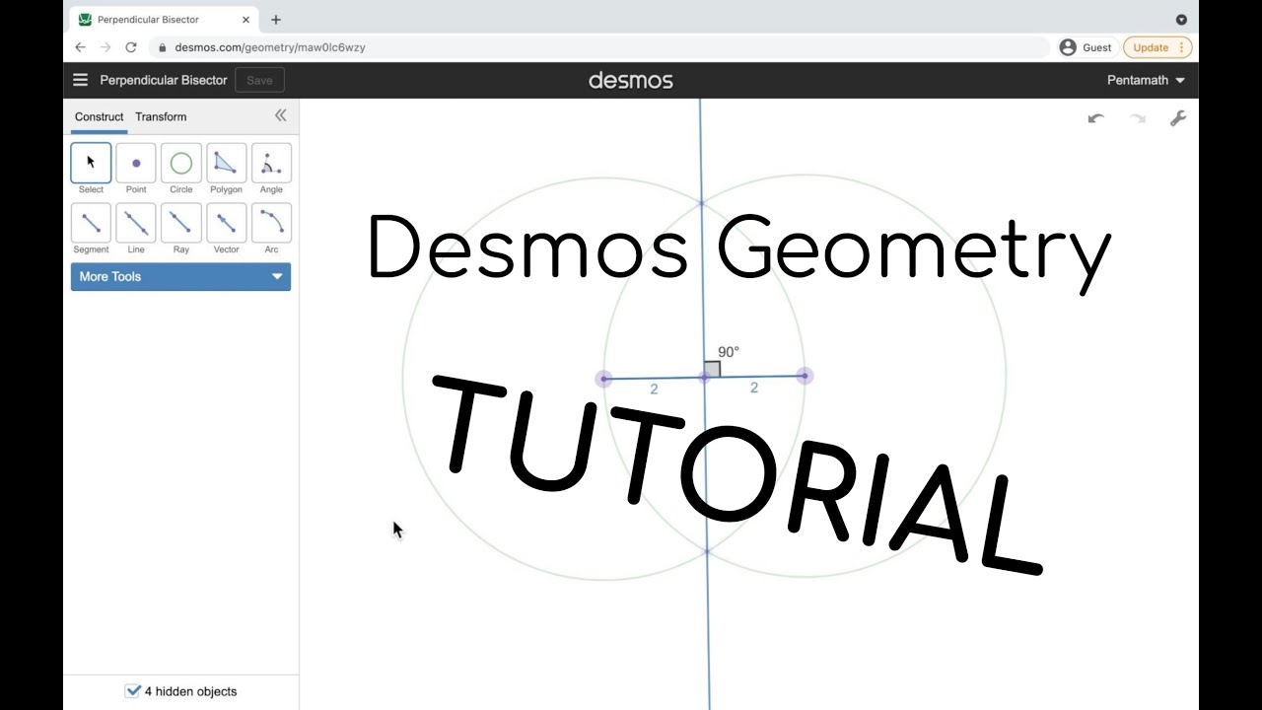Image resolution: width=1262 pixels, height=710 pixels.
Task: Go back in browser
Action: 81,47
